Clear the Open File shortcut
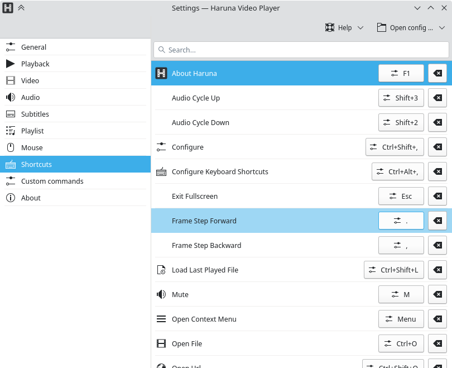This screenshot has width=452, height=368. pyautogui.click(x=437, y=343)
